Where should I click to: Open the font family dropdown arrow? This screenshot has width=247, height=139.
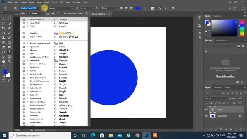[x=45, y=8]
